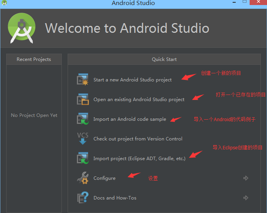Image resolution: width=267 pixels, height=213 pixels.
Task: Click the Docs and How-Tos question mark icon
Action: coord(83,198)
